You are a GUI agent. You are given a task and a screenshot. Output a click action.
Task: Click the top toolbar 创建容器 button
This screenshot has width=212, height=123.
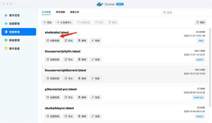84,22
